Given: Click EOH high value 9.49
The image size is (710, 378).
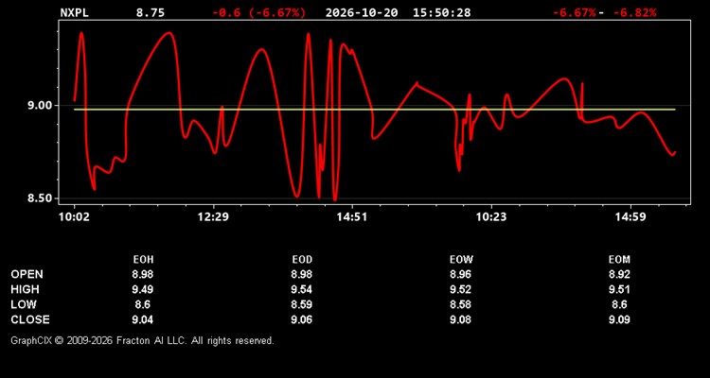Looking at the screenshot, I should click(143, 289).
